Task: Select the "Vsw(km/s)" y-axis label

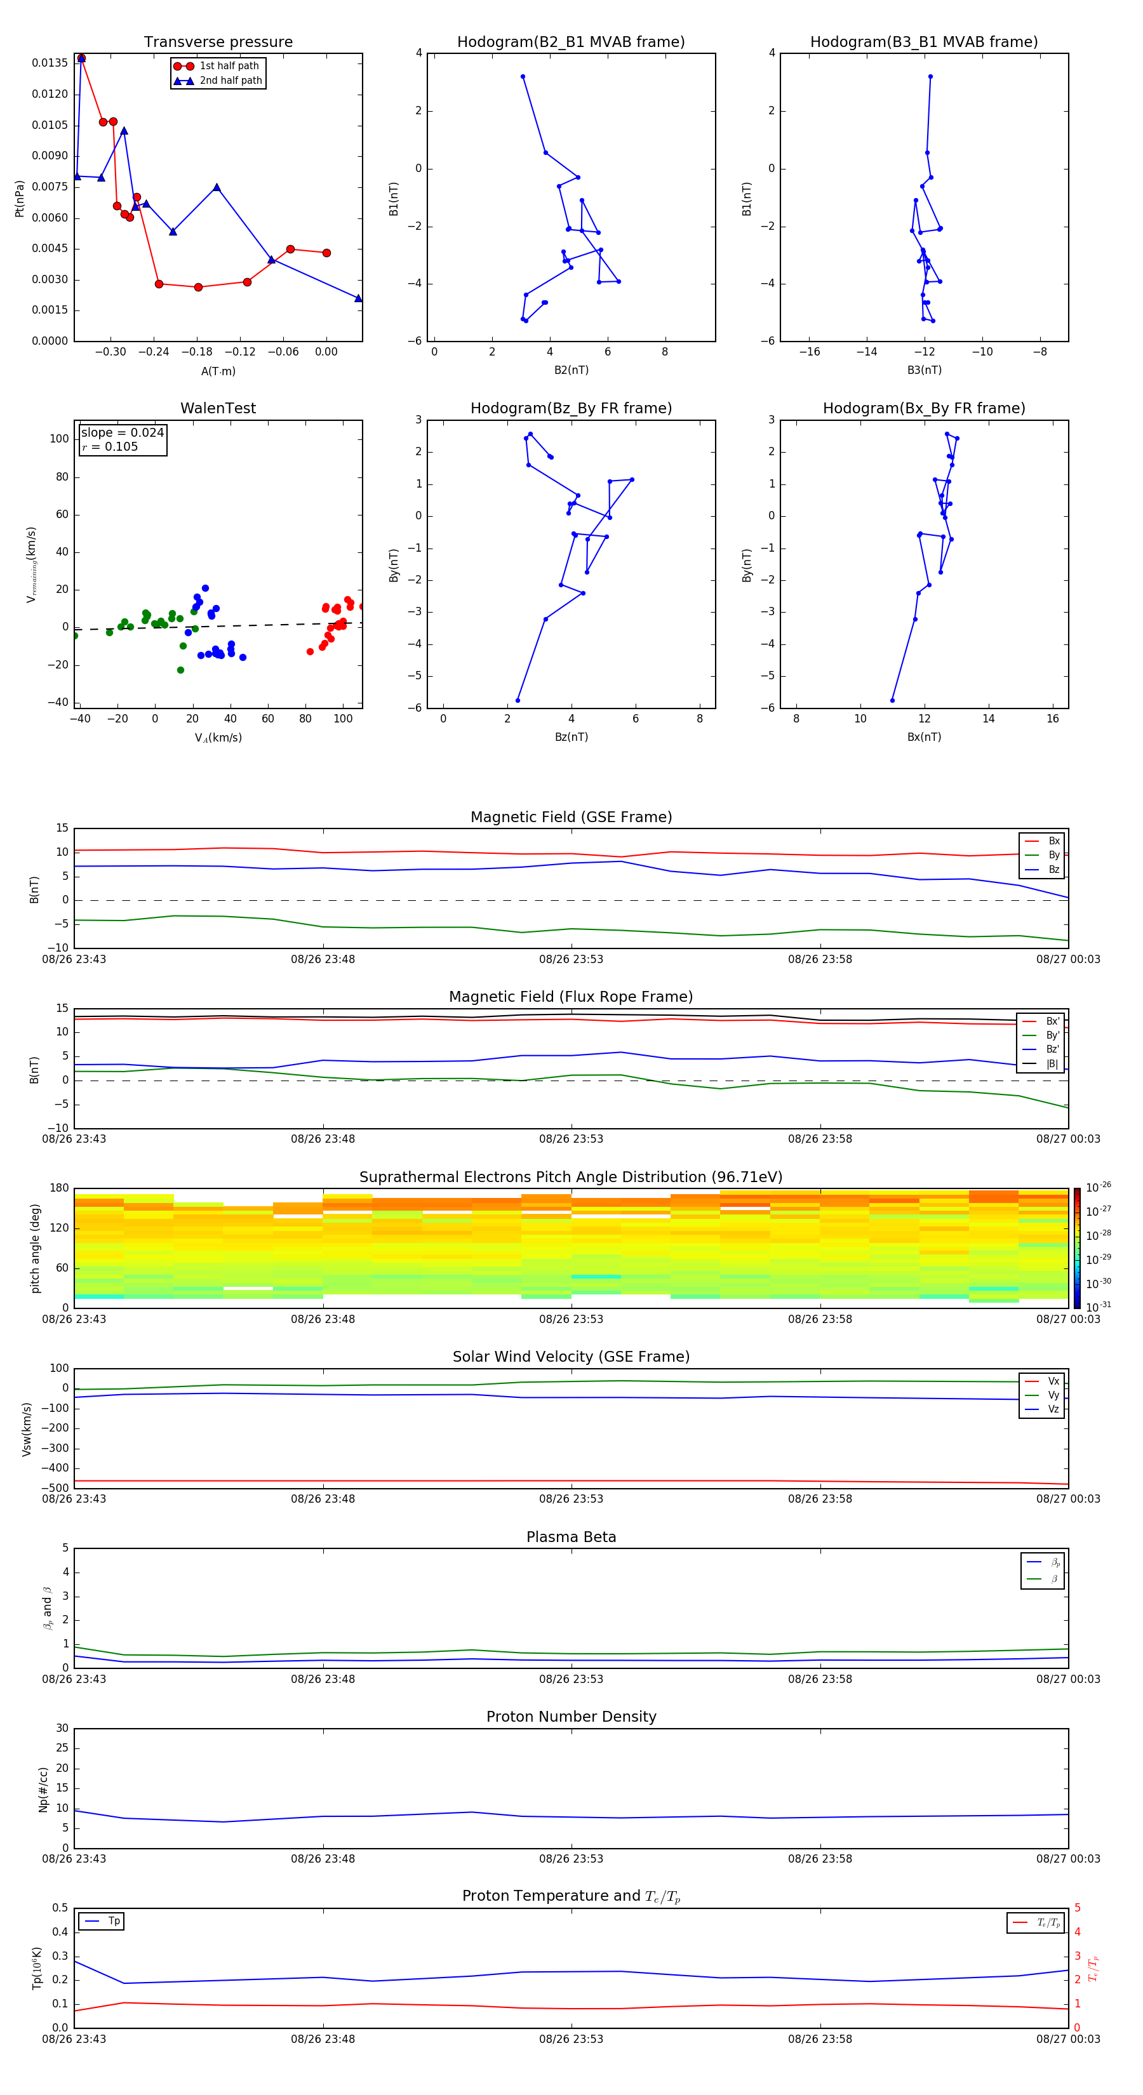Action: click(x=27, y=1429)
